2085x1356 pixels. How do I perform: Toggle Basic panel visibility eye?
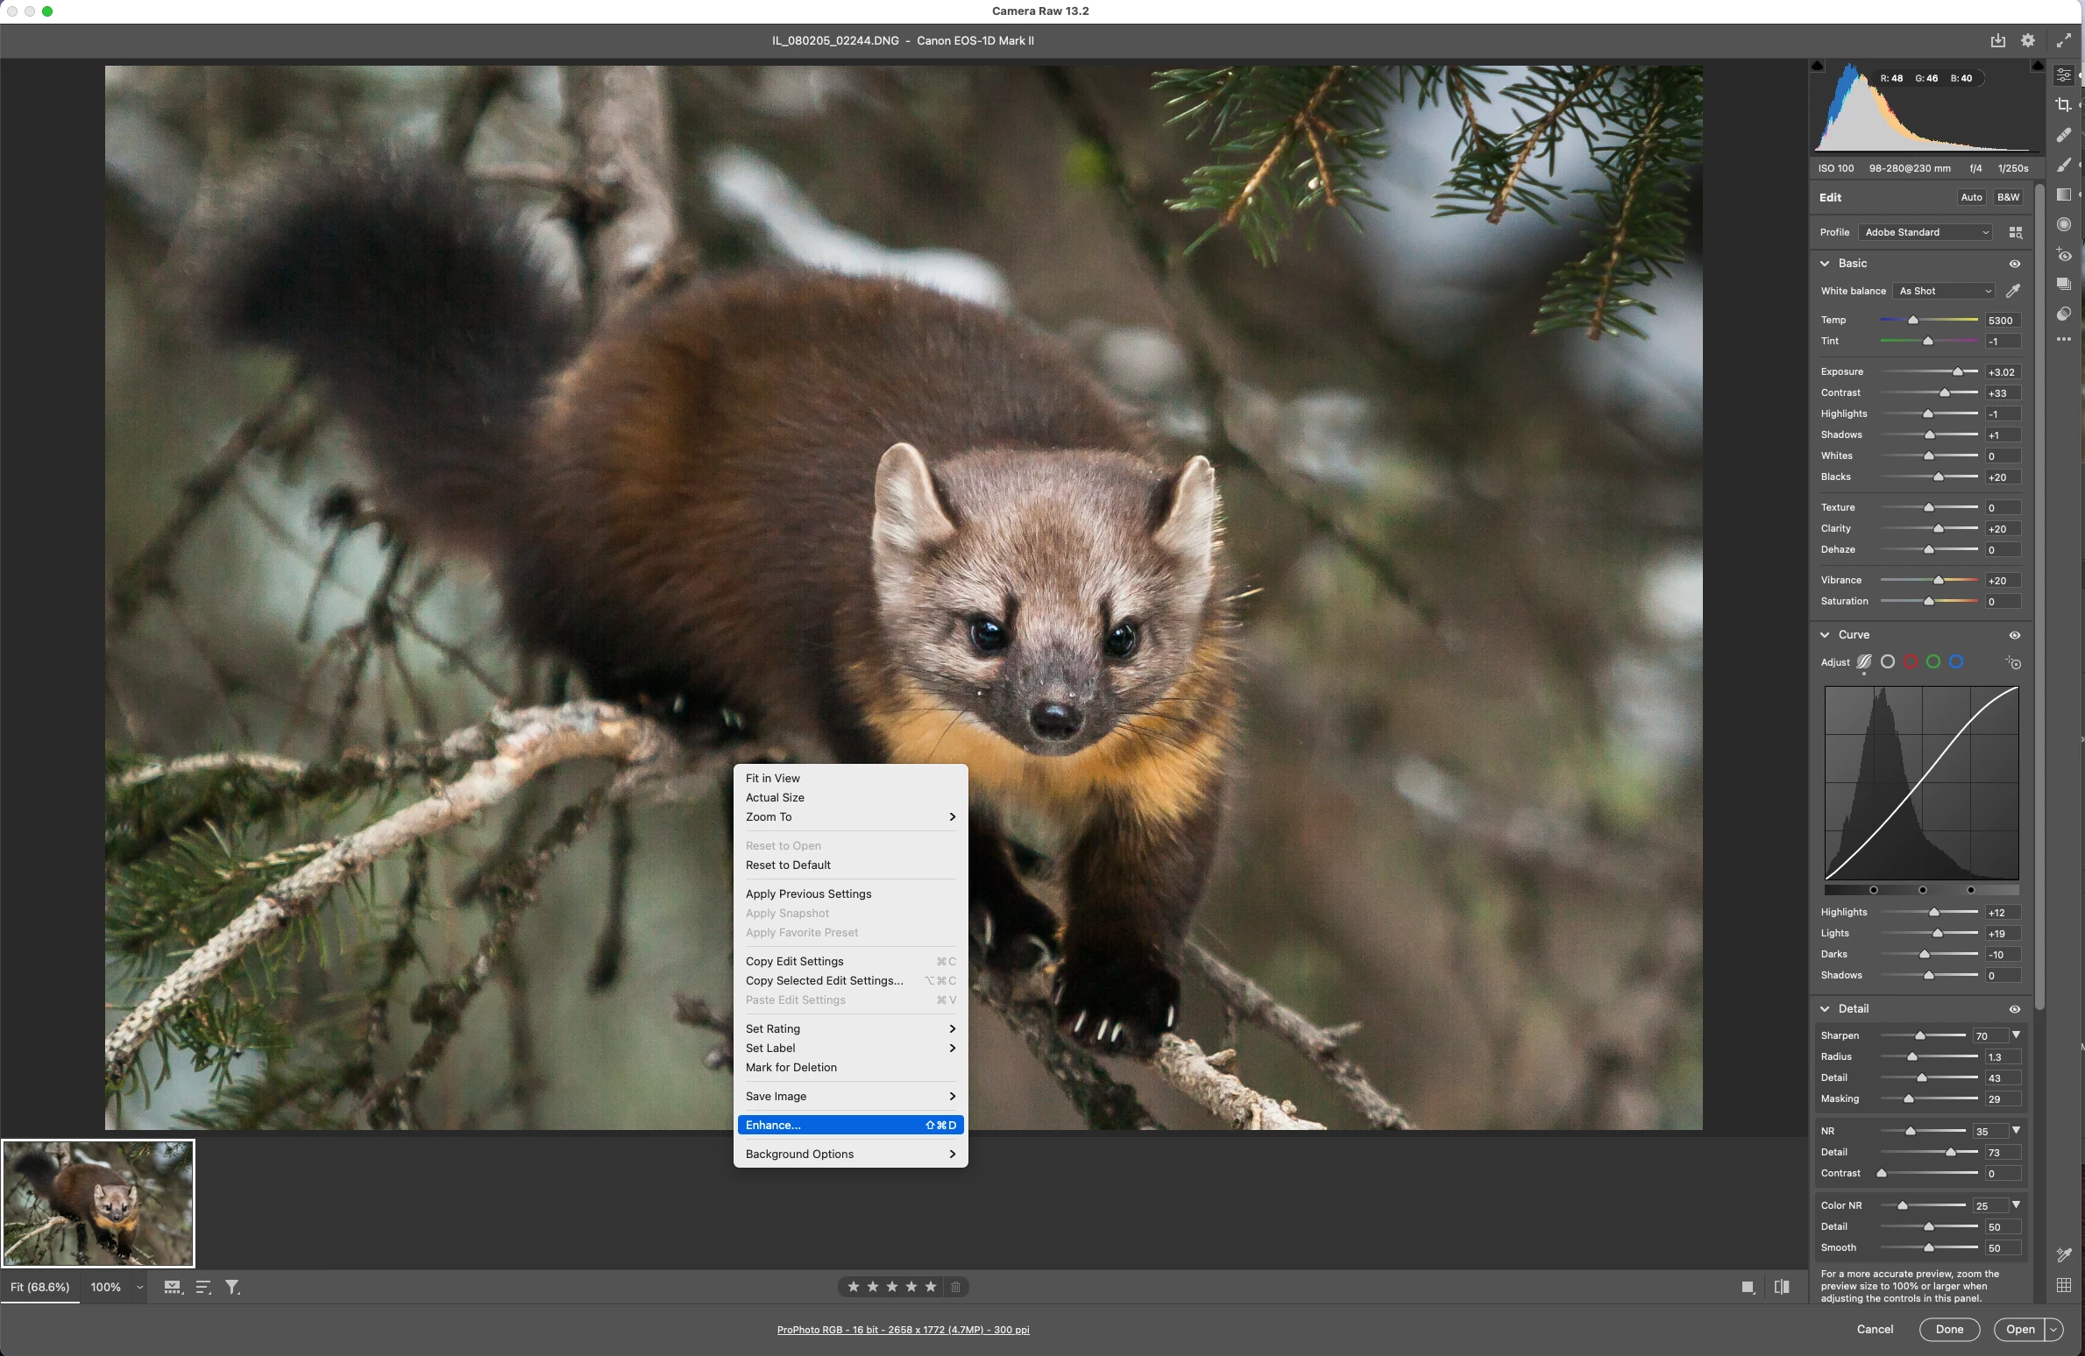point(2014,264)
